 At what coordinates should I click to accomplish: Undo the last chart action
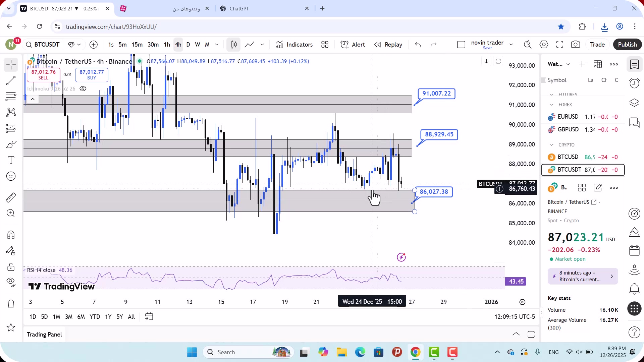418,45
